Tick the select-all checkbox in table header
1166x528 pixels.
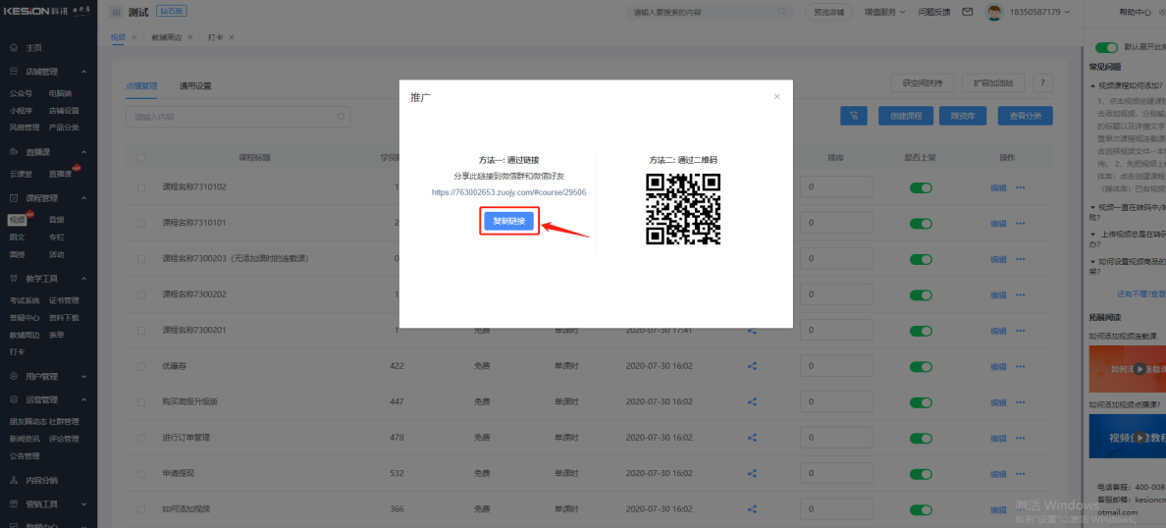click(141, 157)
